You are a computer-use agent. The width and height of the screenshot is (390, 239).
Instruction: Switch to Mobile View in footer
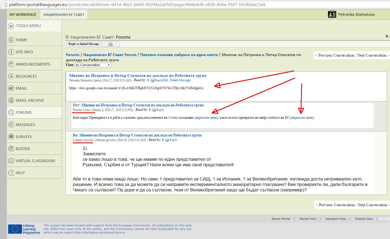[x=364, y=219]
